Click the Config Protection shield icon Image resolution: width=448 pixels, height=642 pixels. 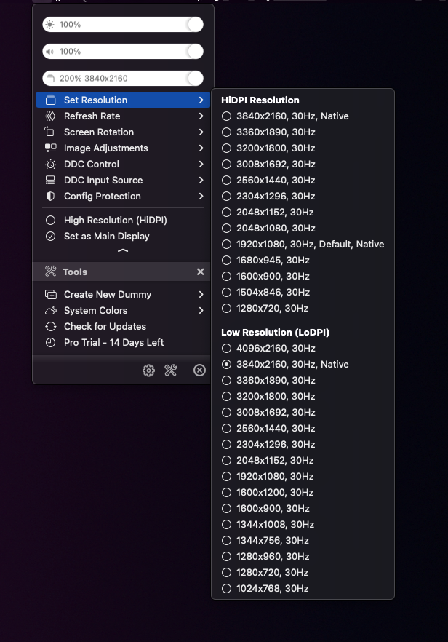50,196
